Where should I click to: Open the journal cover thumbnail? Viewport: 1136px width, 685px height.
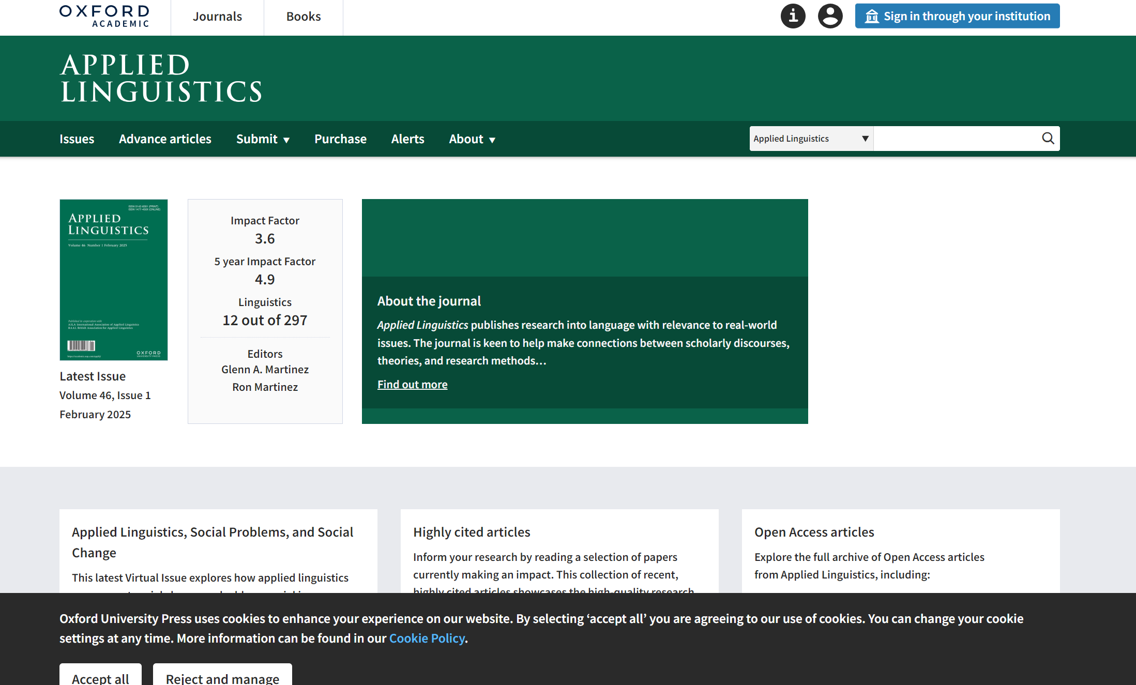114,280
